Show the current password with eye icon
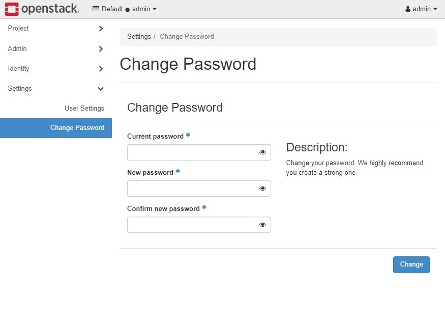 pyautogui.click(x=262, y=152)
